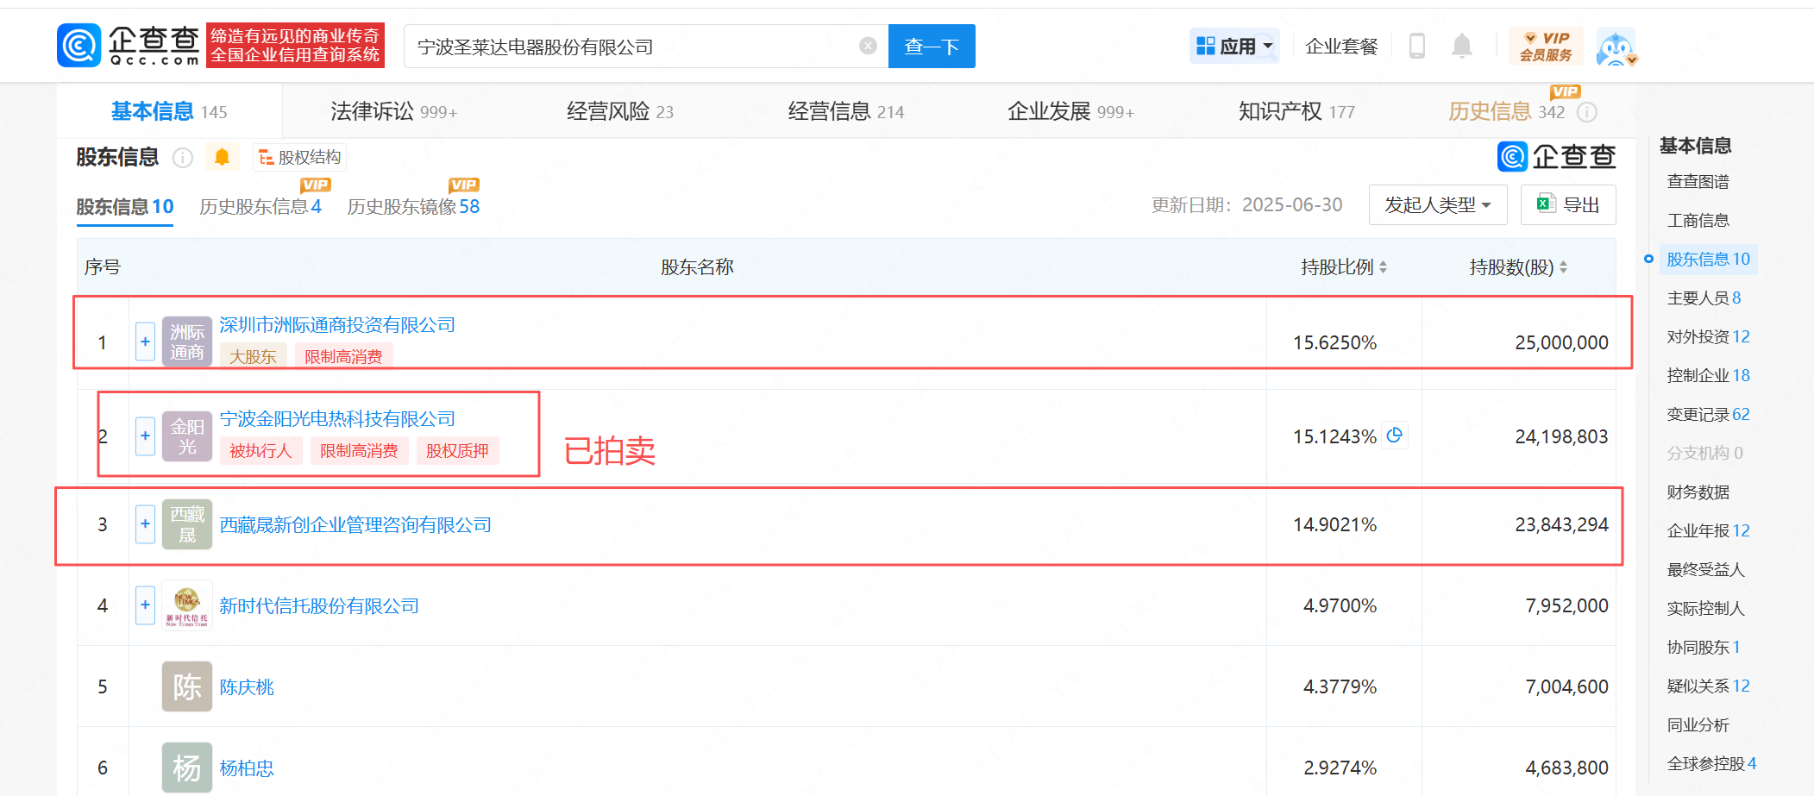Go to 财务数据 in sidebar
The height and width of the screenshot is (796, 1814).
pos(1698,492)
